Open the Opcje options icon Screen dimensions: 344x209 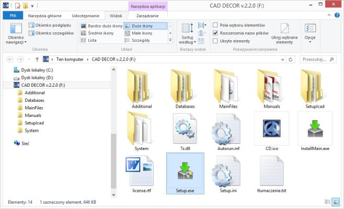pos(310,28)
